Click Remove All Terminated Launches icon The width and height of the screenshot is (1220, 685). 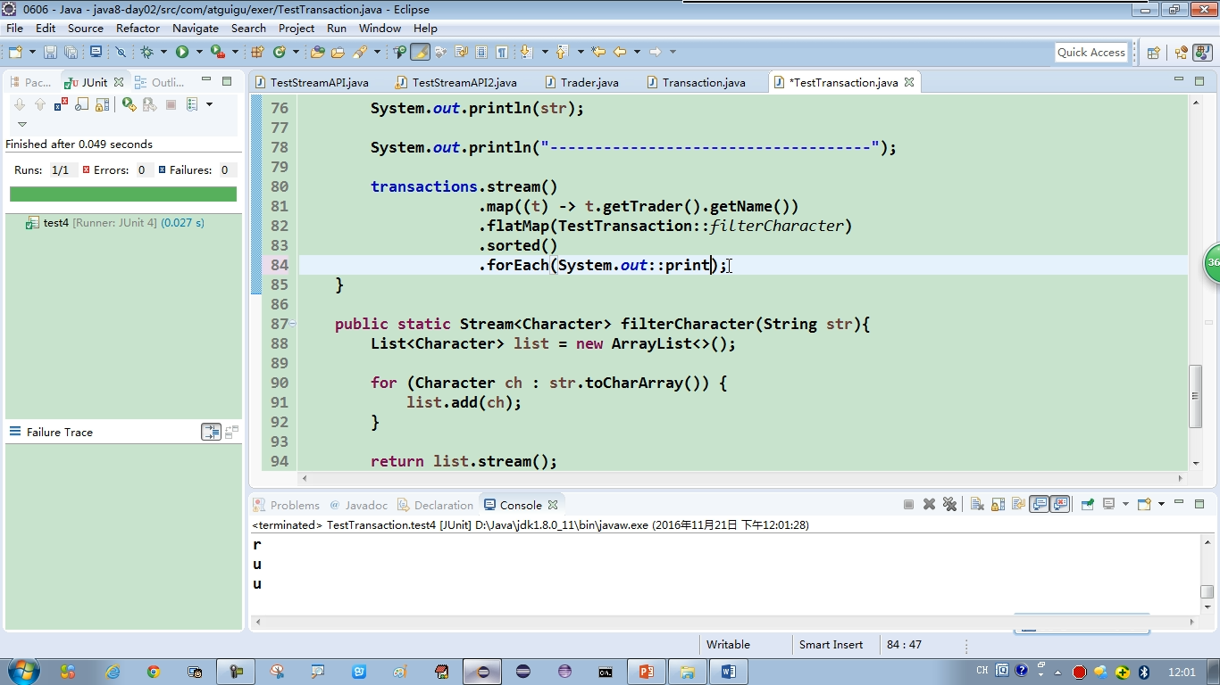[x=949, y=504]
